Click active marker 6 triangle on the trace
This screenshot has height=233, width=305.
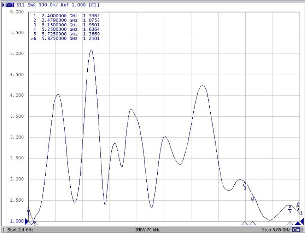point(298,209)
